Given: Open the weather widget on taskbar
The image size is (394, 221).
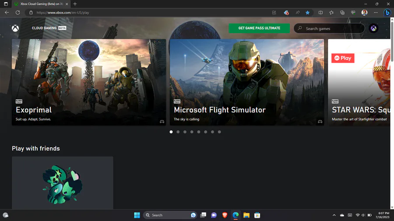Looking at the screenshot, I should 6,215.
